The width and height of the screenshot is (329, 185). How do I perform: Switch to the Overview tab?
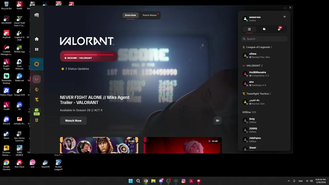130,15
